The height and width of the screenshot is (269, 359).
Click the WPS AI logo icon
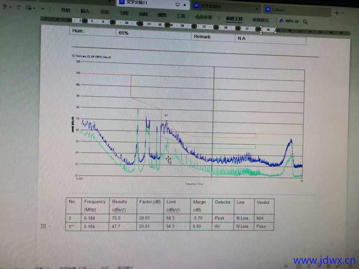(281, 21)
